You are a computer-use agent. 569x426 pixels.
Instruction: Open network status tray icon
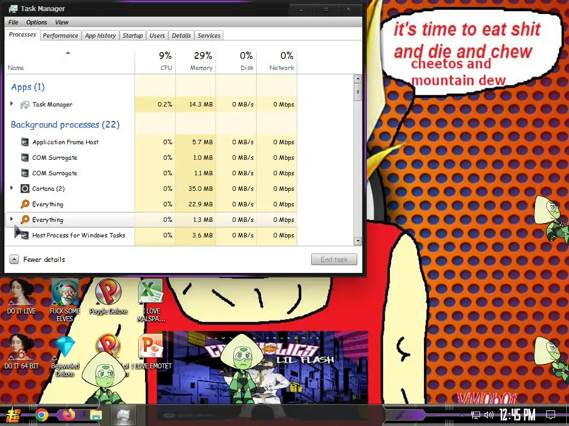pyautogui.click(x=475, y=415)
